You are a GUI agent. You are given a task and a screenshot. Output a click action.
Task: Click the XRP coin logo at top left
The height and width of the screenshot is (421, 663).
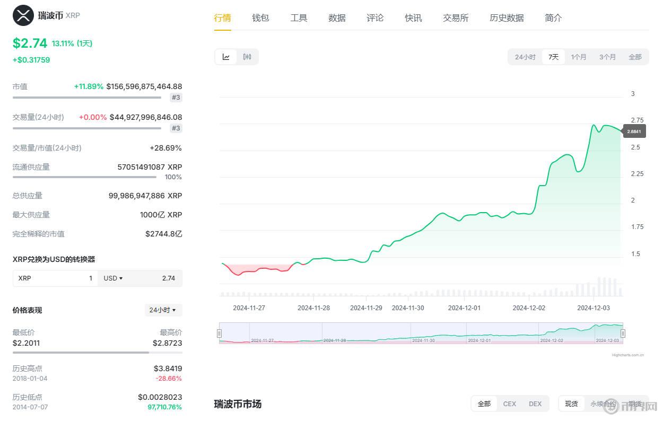click(x=22, y=15)
